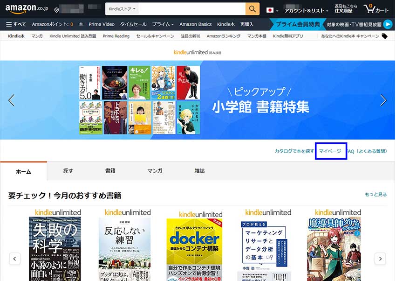Select マンガ in the sub navigation
Viewport: 396px width, 281px height.
pos(37,36)
